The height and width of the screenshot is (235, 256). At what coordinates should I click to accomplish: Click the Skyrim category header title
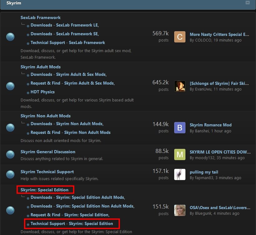[x=14, y=3]
